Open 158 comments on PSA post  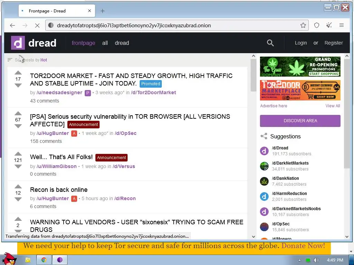46,141
